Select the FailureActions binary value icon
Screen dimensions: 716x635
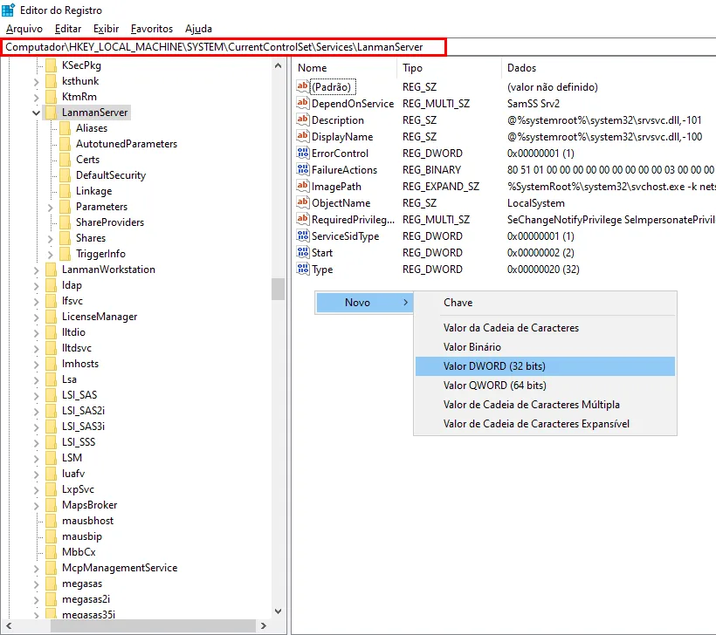(302, 169)
